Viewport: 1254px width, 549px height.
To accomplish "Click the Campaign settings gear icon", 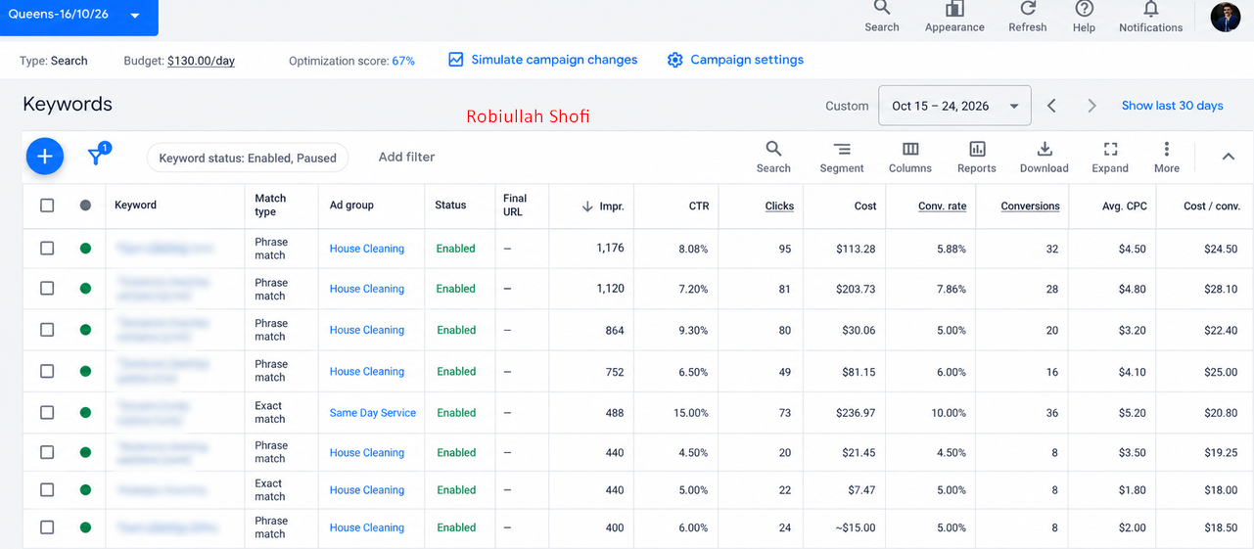I will point(674,60).
